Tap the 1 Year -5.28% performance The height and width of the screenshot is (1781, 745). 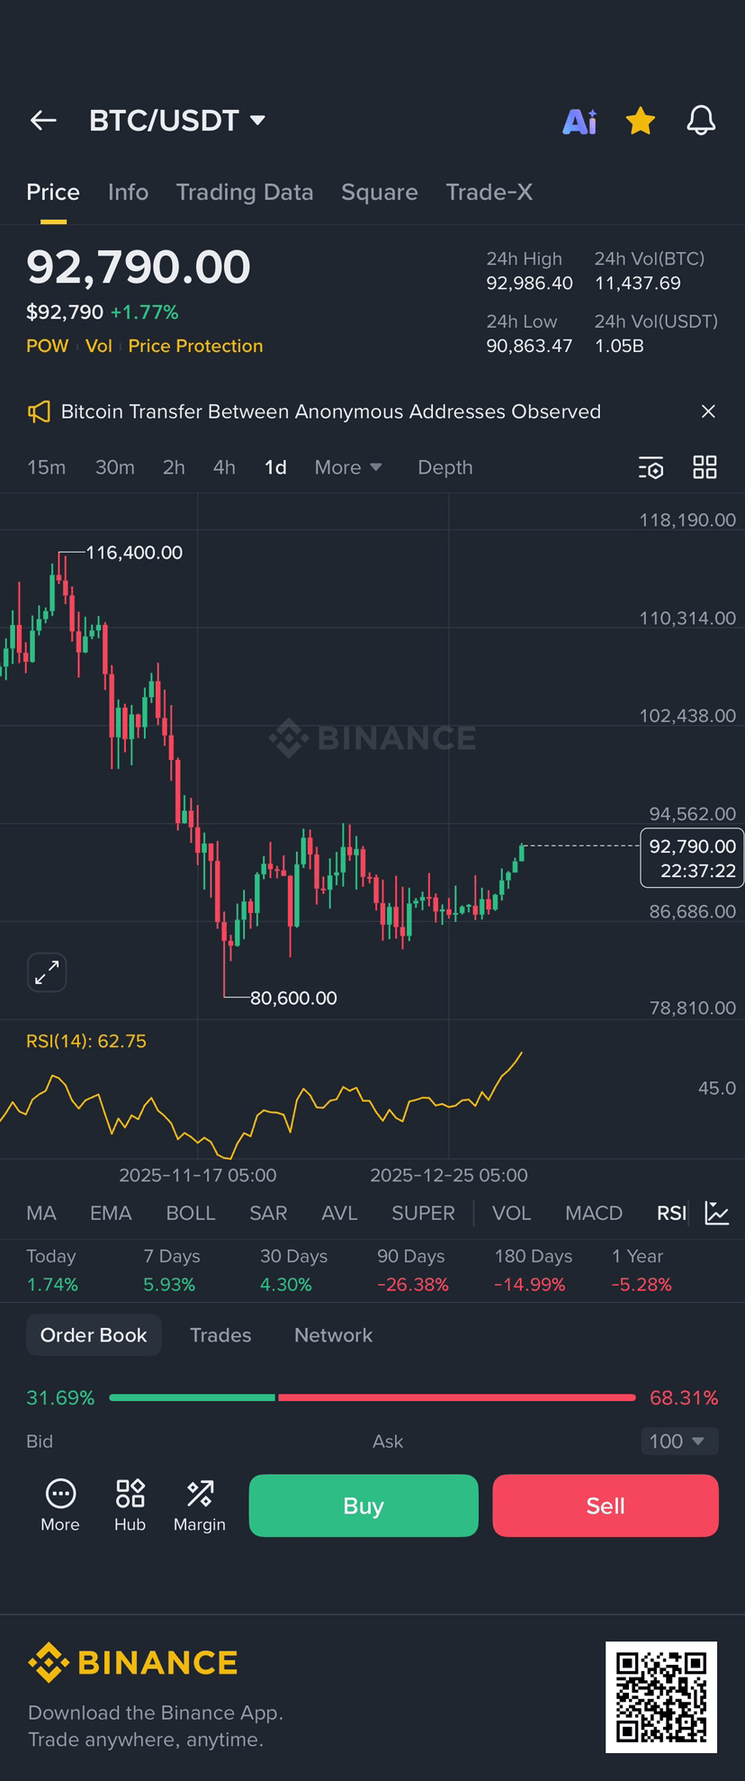coord(642,1270)
